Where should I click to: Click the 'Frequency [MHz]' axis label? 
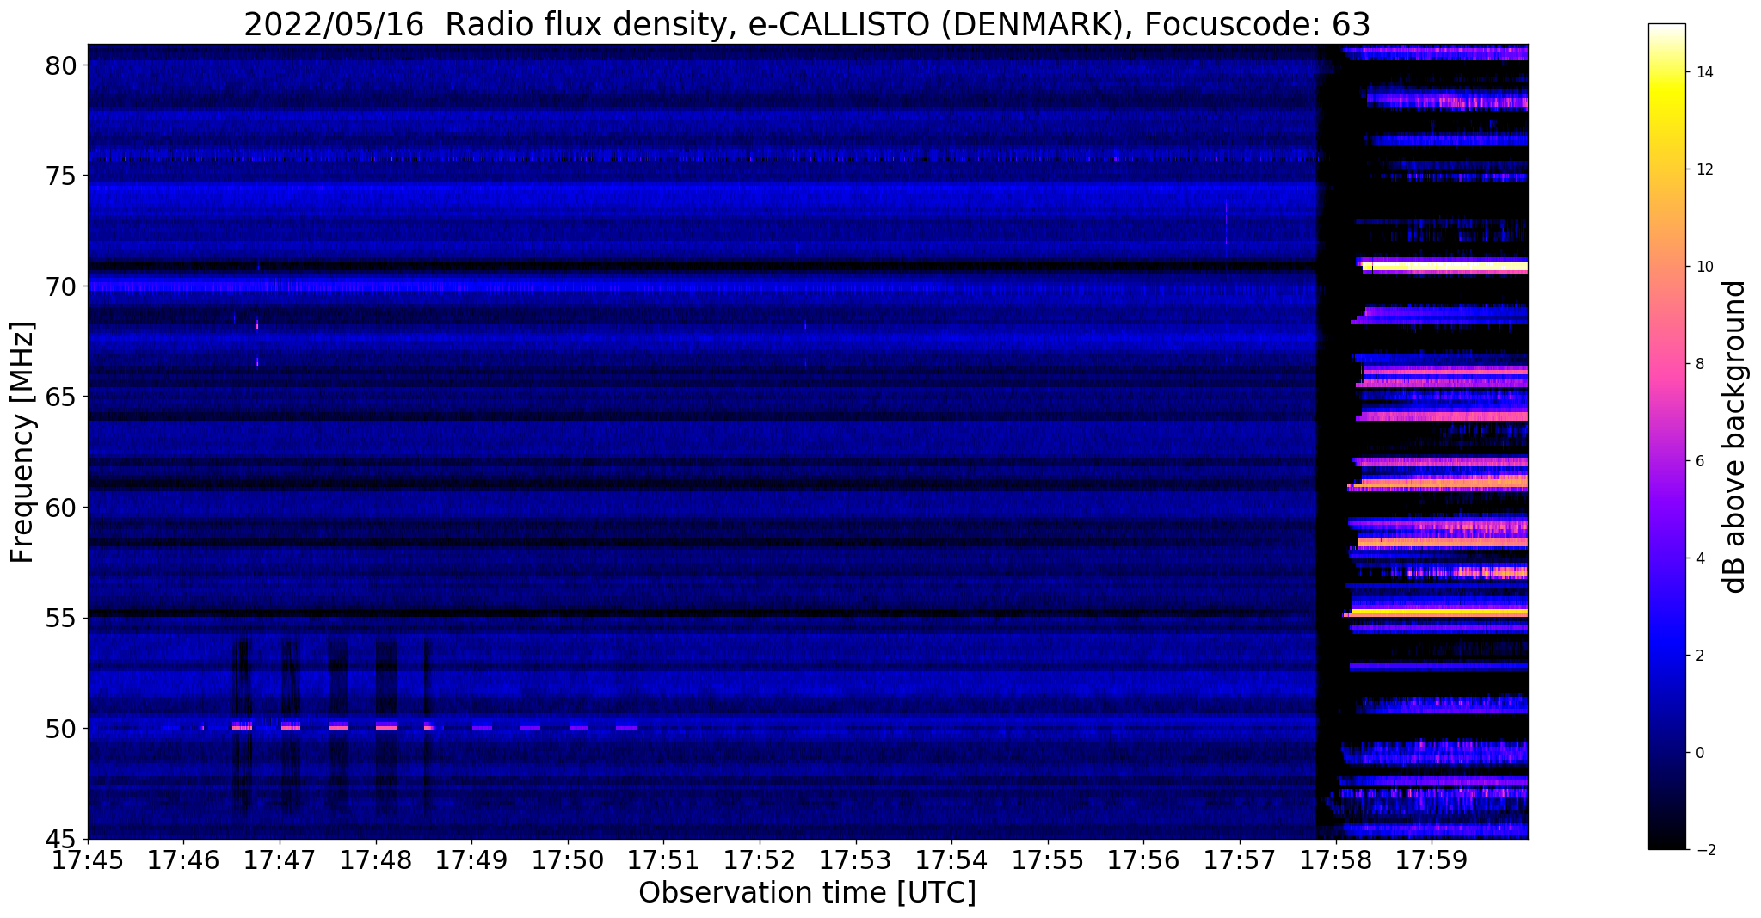coord(23,442)
